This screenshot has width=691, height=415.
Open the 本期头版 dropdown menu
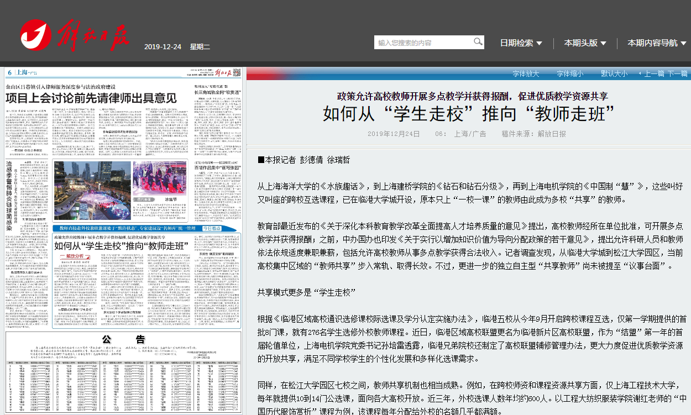tap(585, 43)
